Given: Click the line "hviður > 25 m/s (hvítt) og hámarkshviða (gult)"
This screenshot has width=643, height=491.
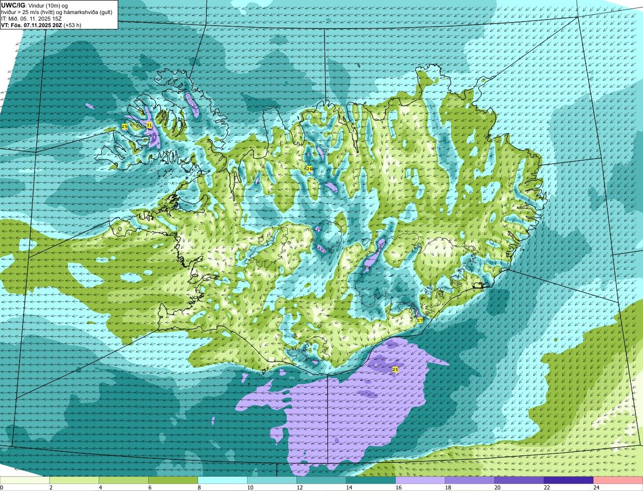Looking at the screenshot, I should pos(57,12).
